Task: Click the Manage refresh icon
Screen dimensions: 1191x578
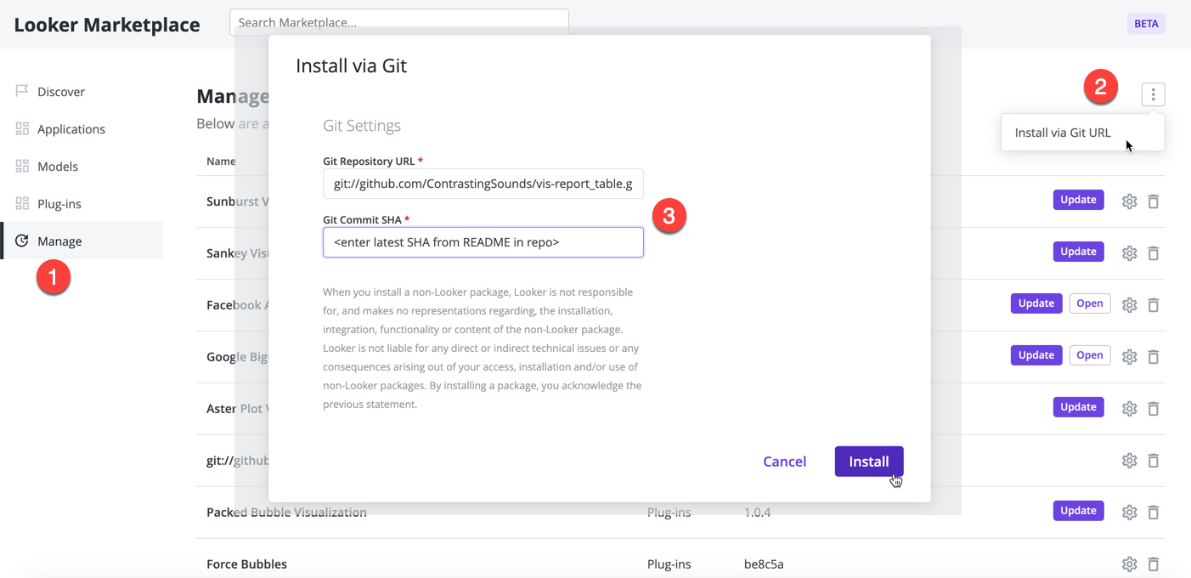Action: point(22,241)
